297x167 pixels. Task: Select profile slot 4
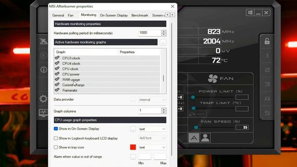[267, 98]
